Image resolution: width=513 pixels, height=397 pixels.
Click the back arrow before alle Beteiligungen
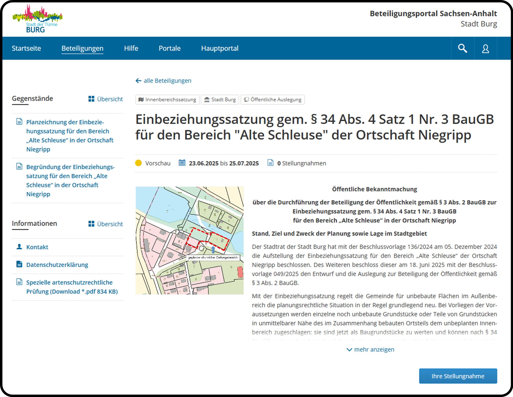tap(139, 81)
